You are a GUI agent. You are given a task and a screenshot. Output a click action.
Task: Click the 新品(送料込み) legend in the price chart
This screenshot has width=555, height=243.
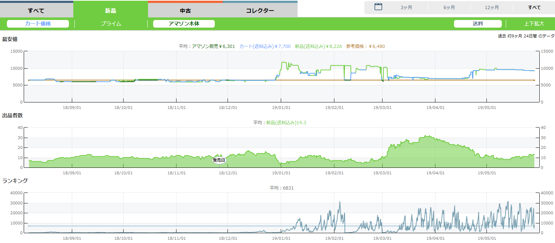318,46
